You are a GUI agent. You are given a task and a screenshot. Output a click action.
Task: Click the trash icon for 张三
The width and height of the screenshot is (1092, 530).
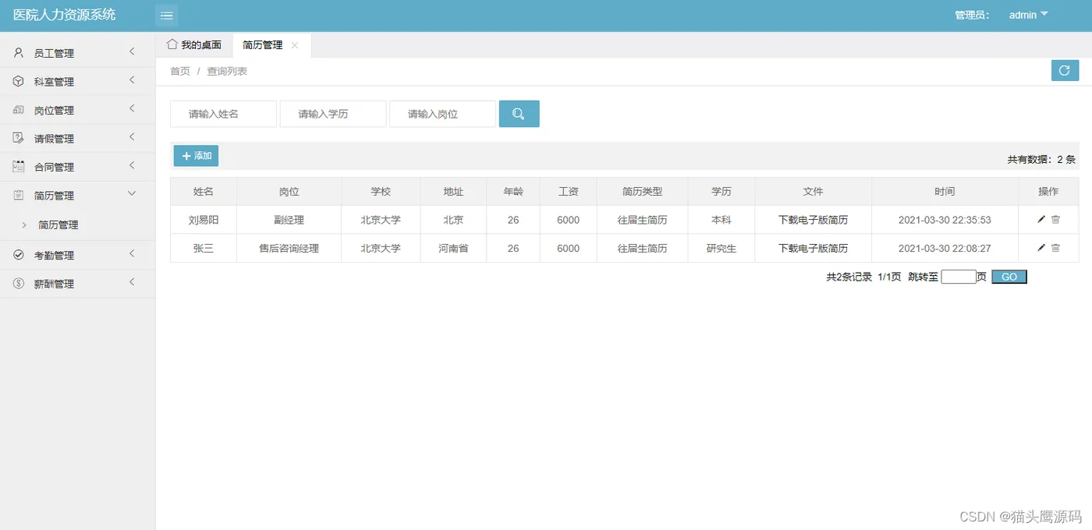[x=1055, y=248]
